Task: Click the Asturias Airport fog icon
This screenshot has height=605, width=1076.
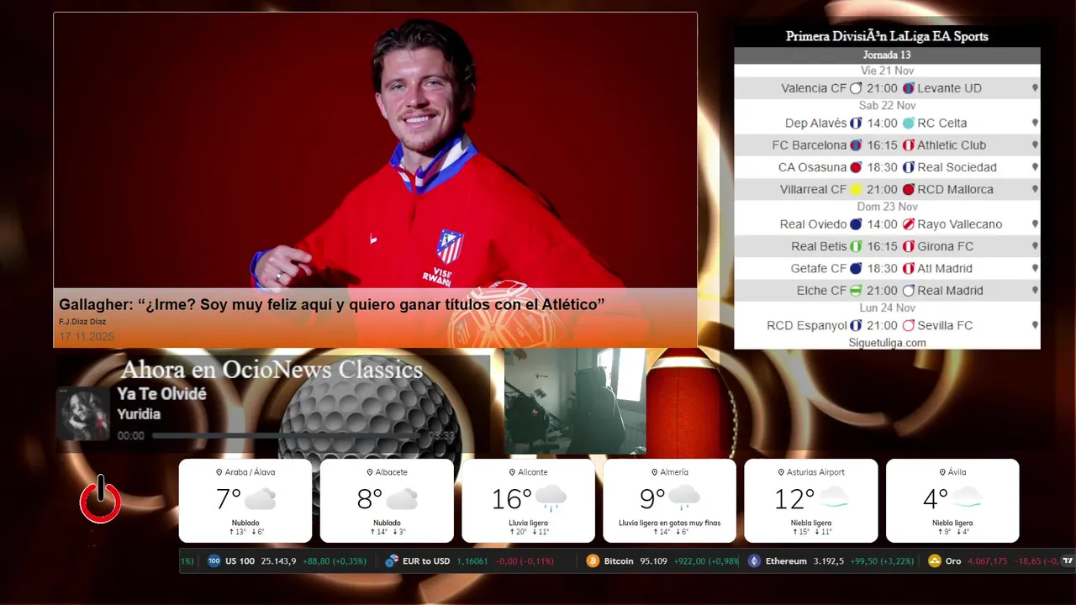Action: pyautogui.click(x=833, y=498)
